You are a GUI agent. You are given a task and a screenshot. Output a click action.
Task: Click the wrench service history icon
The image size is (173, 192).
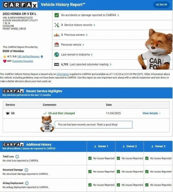(x=57, y=25)
